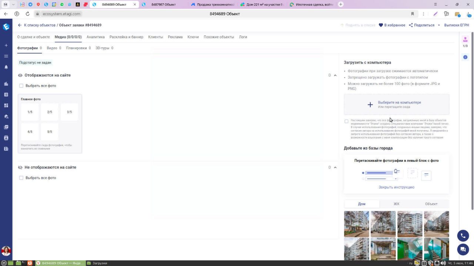The image size is (474, 266).
Task: Open the dropdown arrow next to Поделиться
Action: point(439,25)
